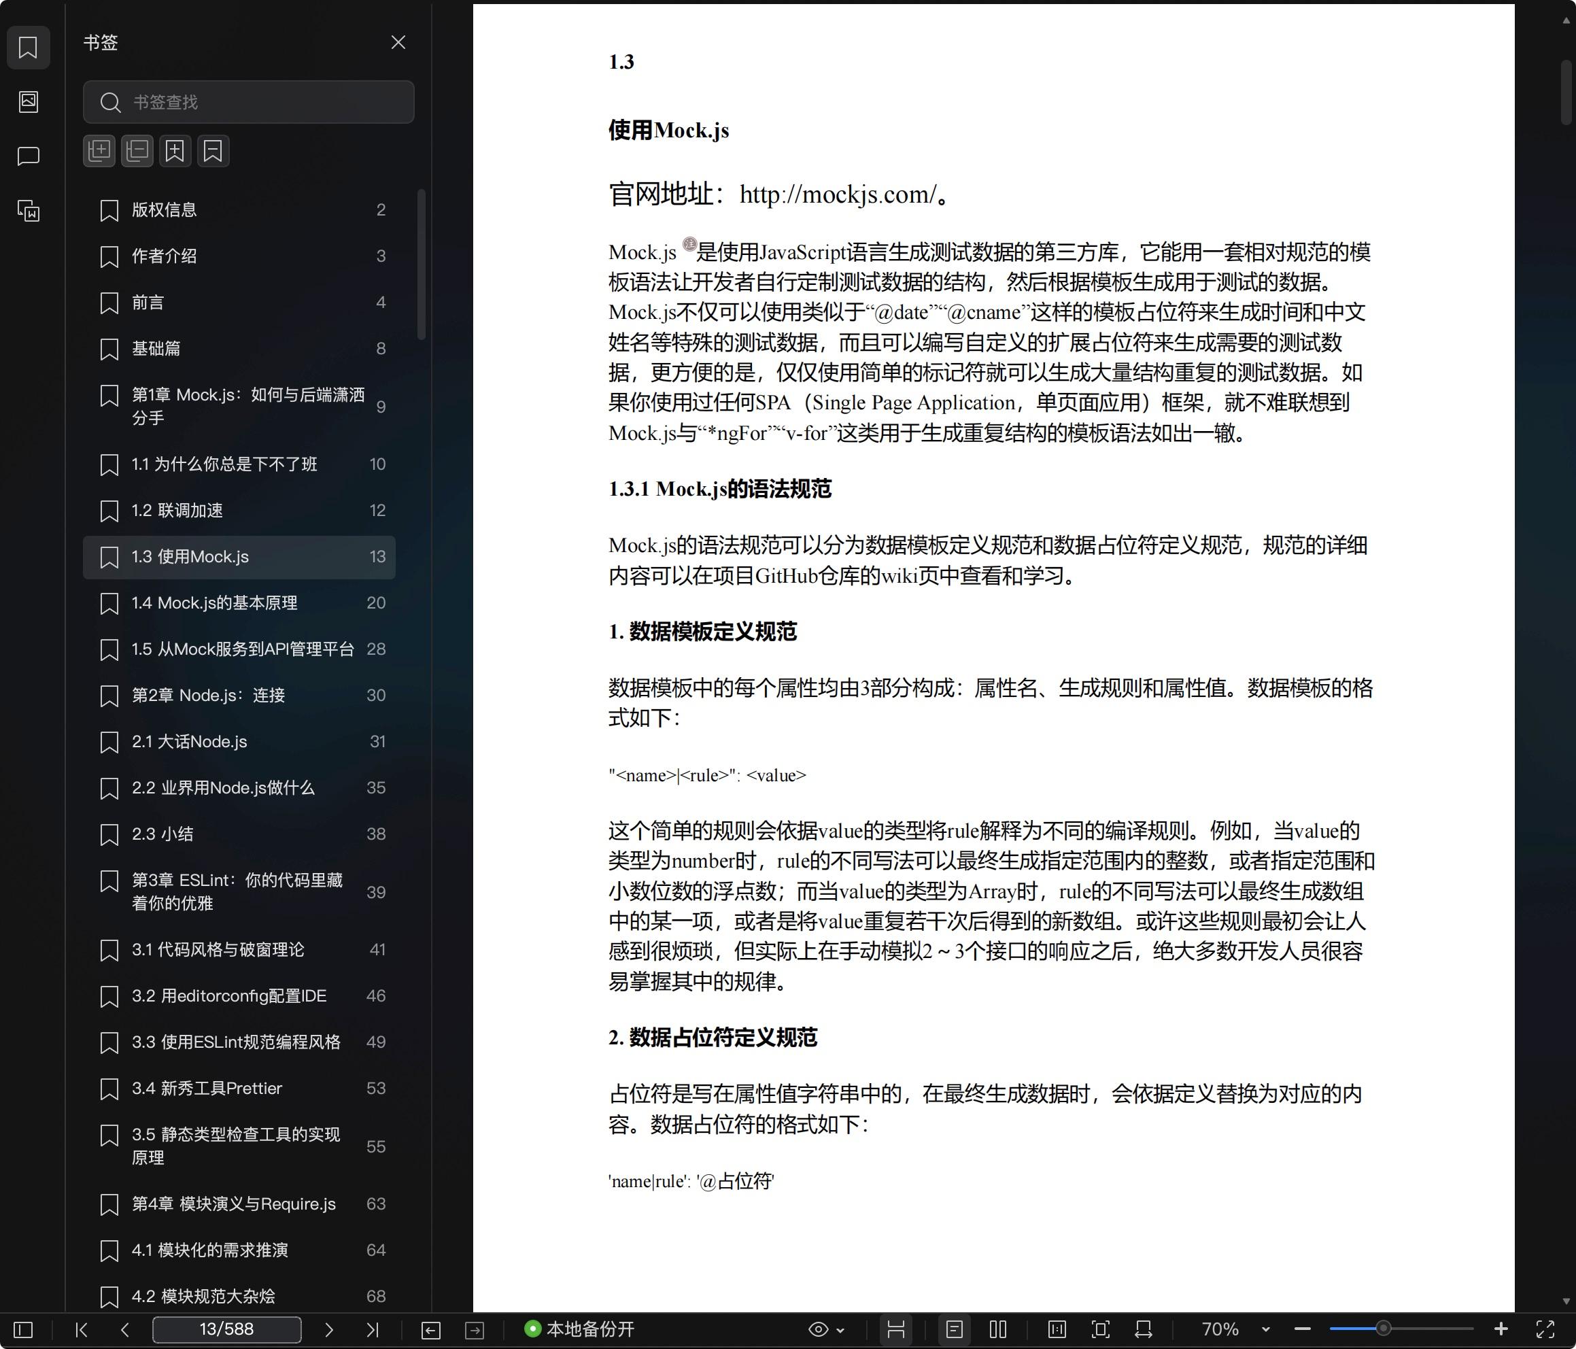Jump forward to next view

coord(475,1329)
